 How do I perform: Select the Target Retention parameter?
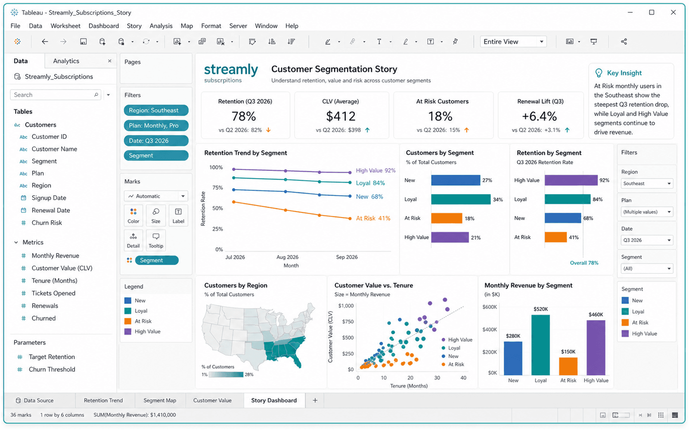click(x=52, y=357)
